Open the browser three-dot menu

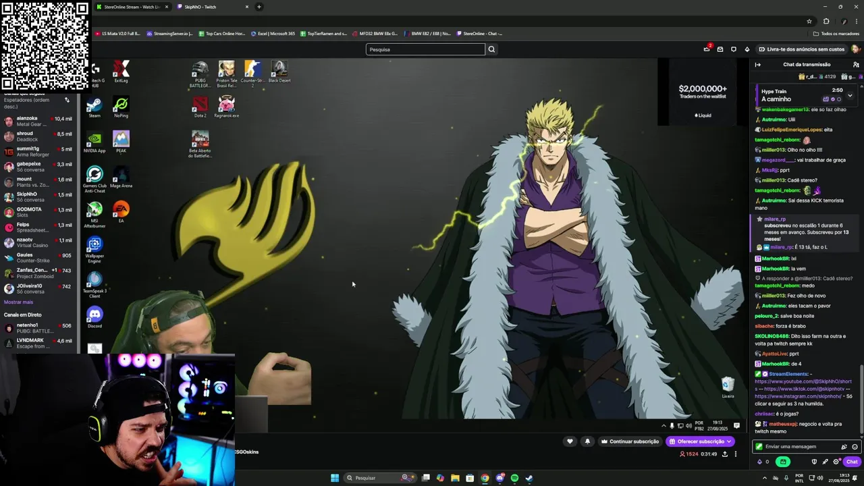857,21
